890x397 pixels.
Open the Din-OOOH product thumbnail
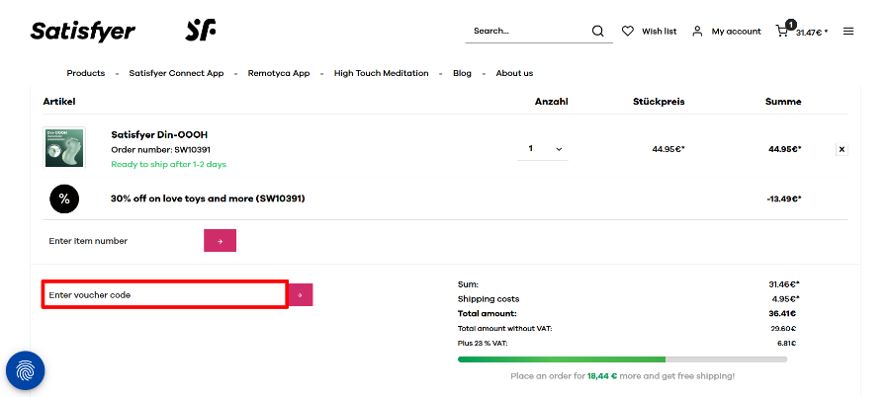64,147
